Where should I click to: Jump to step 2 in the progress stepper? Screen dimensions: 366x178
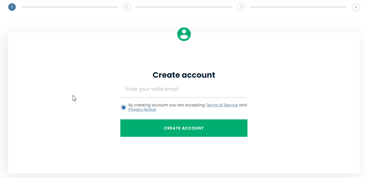pos(127,7)
